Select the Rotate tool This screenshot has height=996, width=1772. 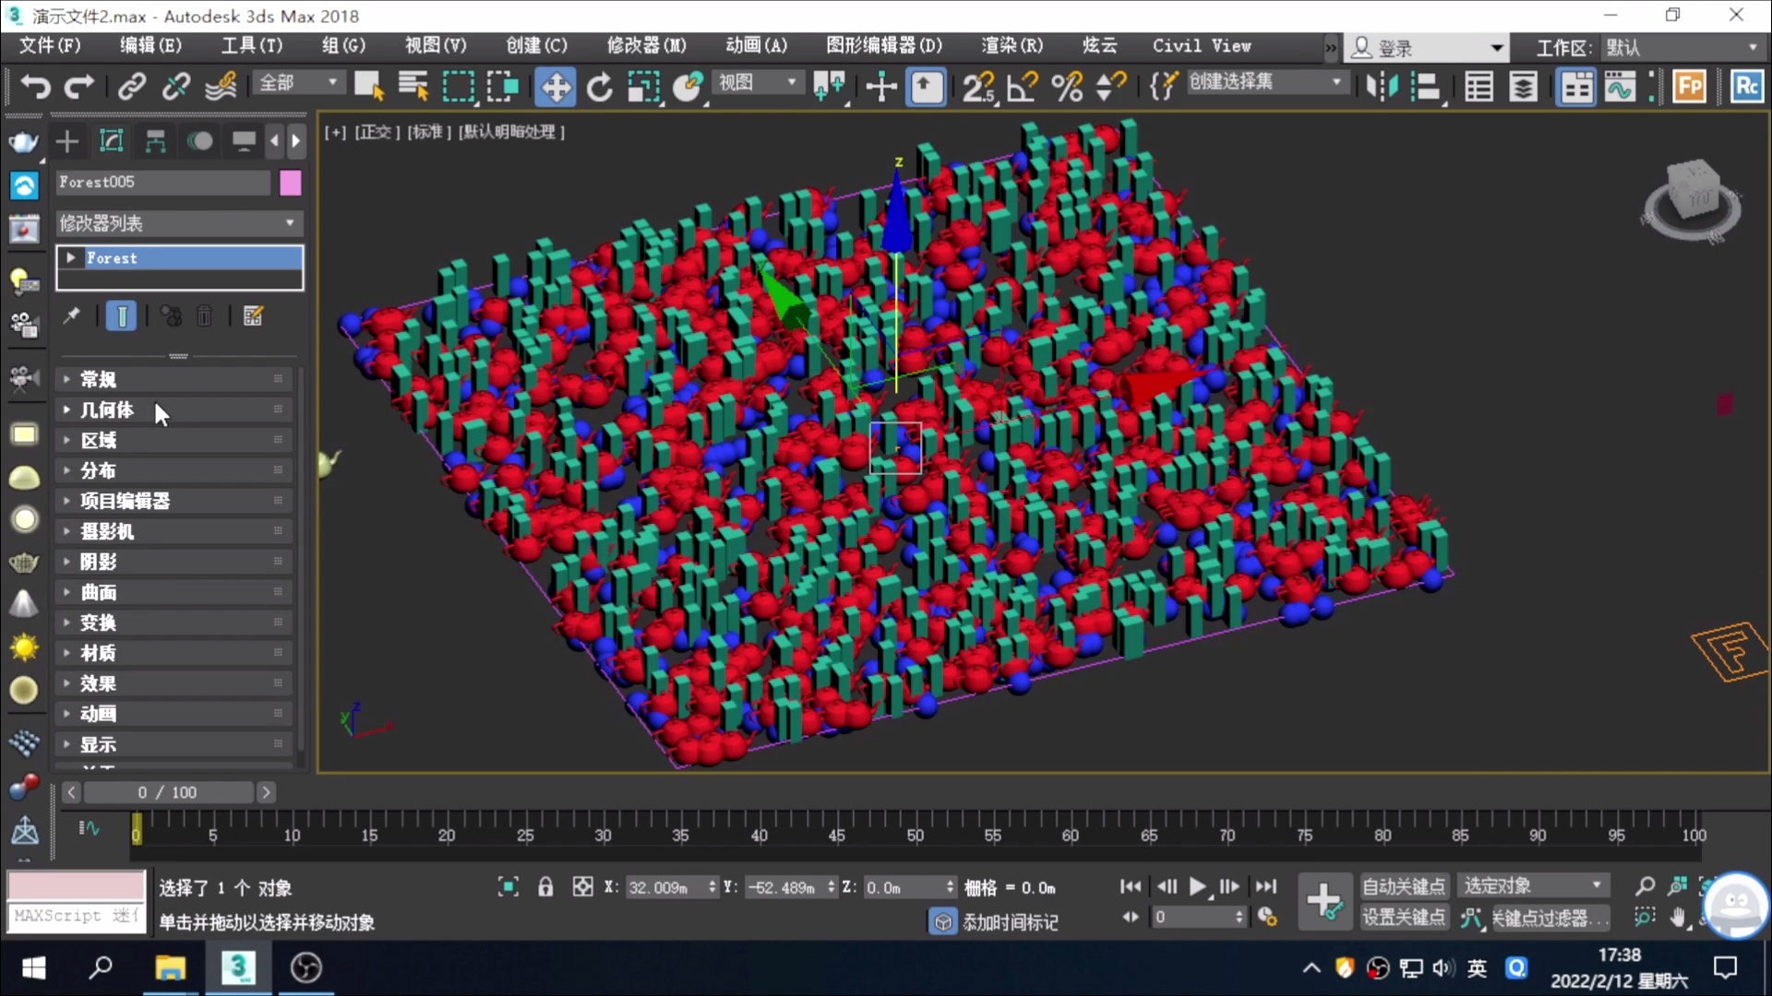coord(599,88)
